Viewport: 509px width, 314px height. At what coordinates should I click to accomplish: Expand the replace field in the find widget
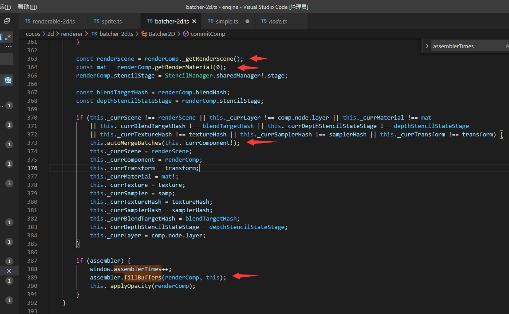426,46
